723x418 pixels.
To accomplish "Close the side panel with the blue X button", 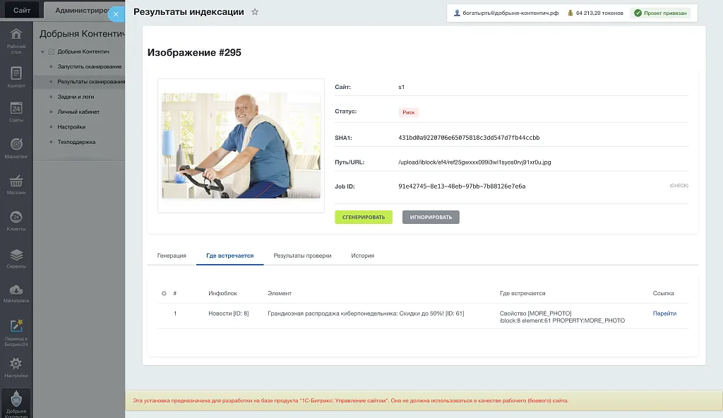I will tap(116, 13).
